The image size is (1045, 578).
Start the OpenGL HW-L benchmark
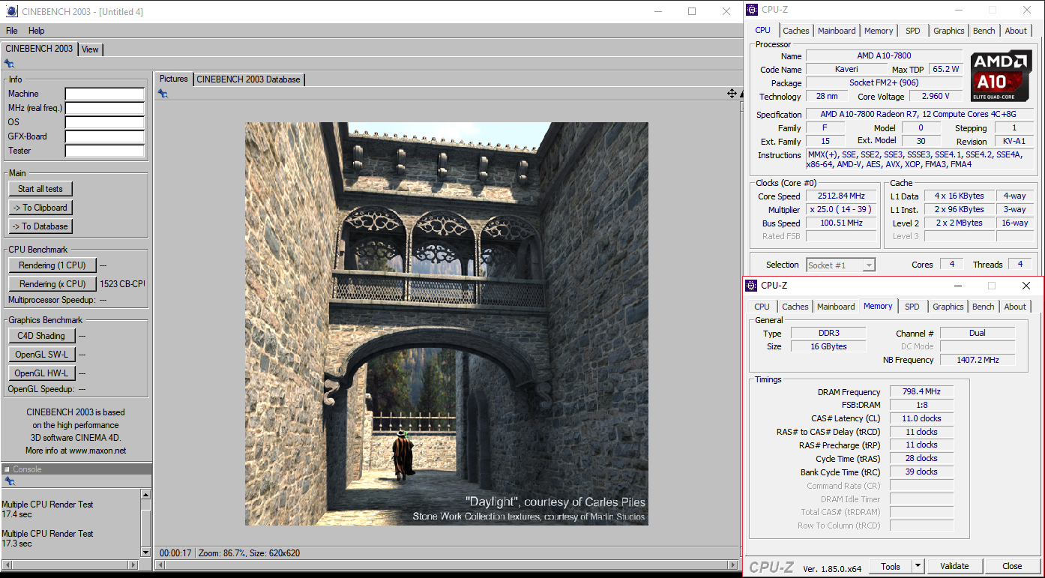click(41, 373)
